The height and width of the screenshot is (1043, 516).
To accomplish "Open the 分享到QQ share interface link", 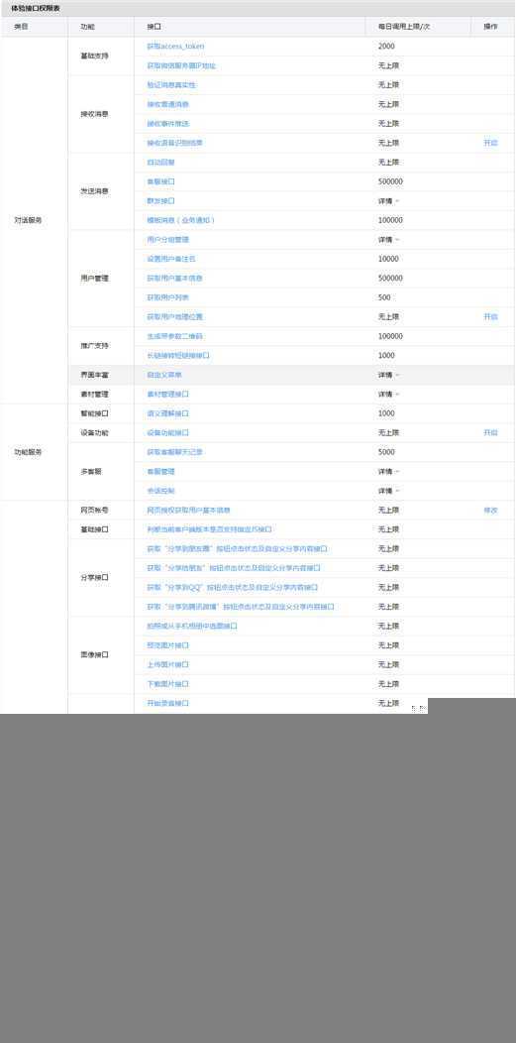I will (233, 587).
